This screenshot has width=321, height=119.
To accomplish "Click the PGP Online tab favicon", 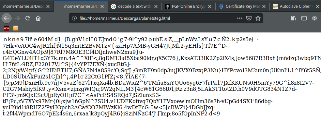I will tap(167, 6).
